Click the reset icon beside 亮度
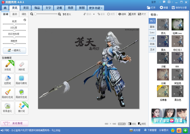 25,20
